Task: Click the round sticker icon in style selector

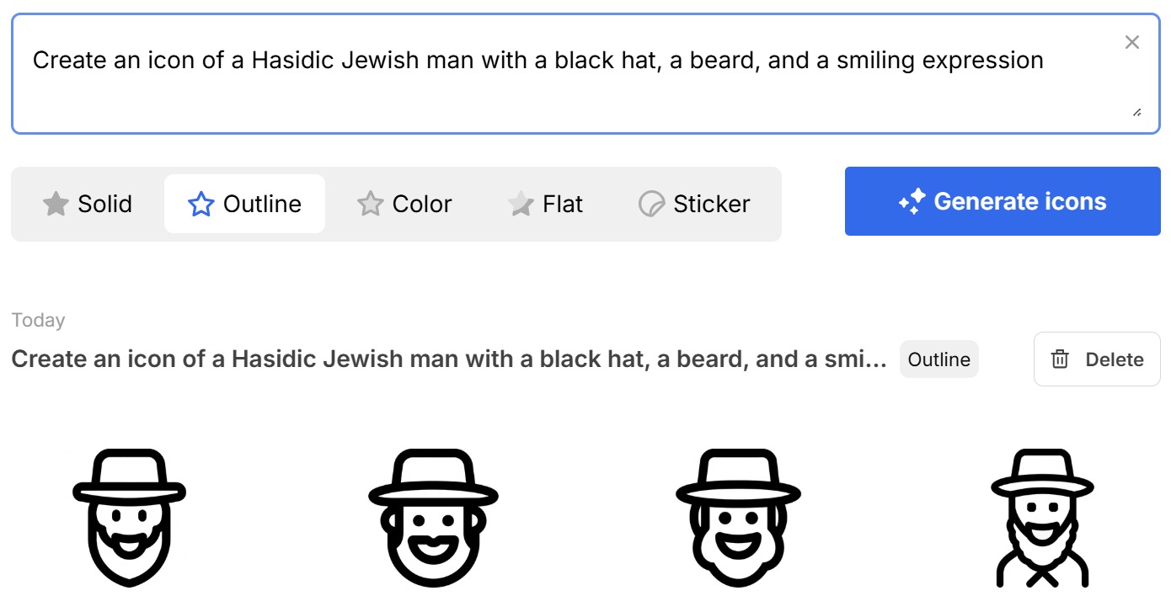Action: (651, 204)
